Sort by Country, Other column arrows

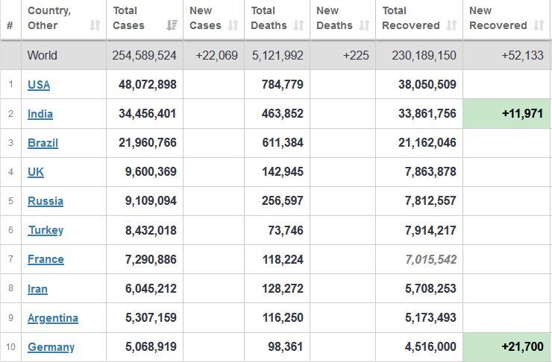tap(95, 25)
